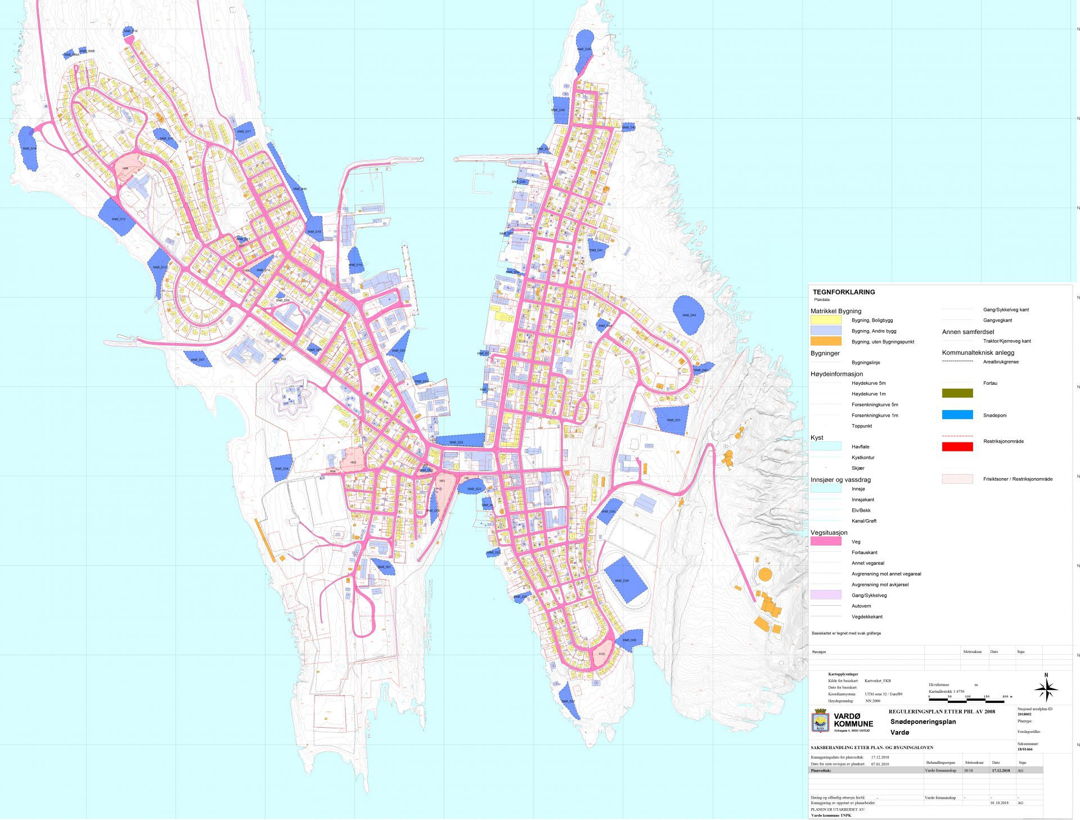Click the Vegsituasjon section heading
Screen dimensions: 1080x820
(829, 533)
